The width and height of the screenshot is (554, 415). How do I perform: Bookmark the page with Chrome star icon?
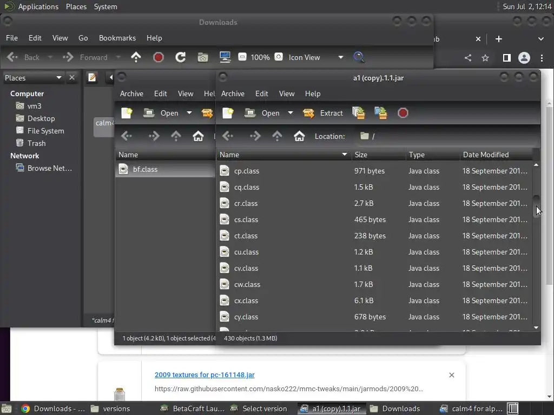pyautogui.click(x=485, y=57)
